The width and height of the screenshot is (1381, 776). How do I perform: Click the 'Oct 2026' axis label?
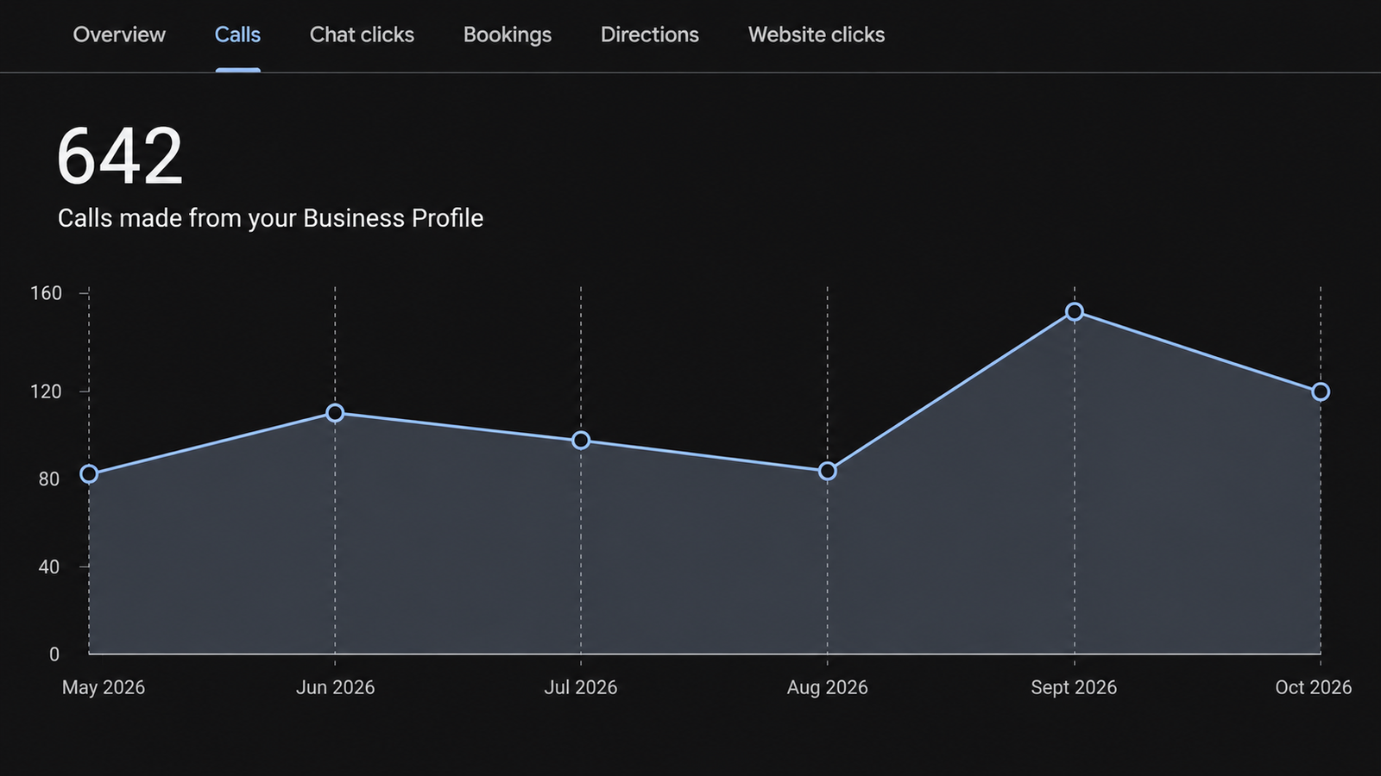pos(1314,687)
